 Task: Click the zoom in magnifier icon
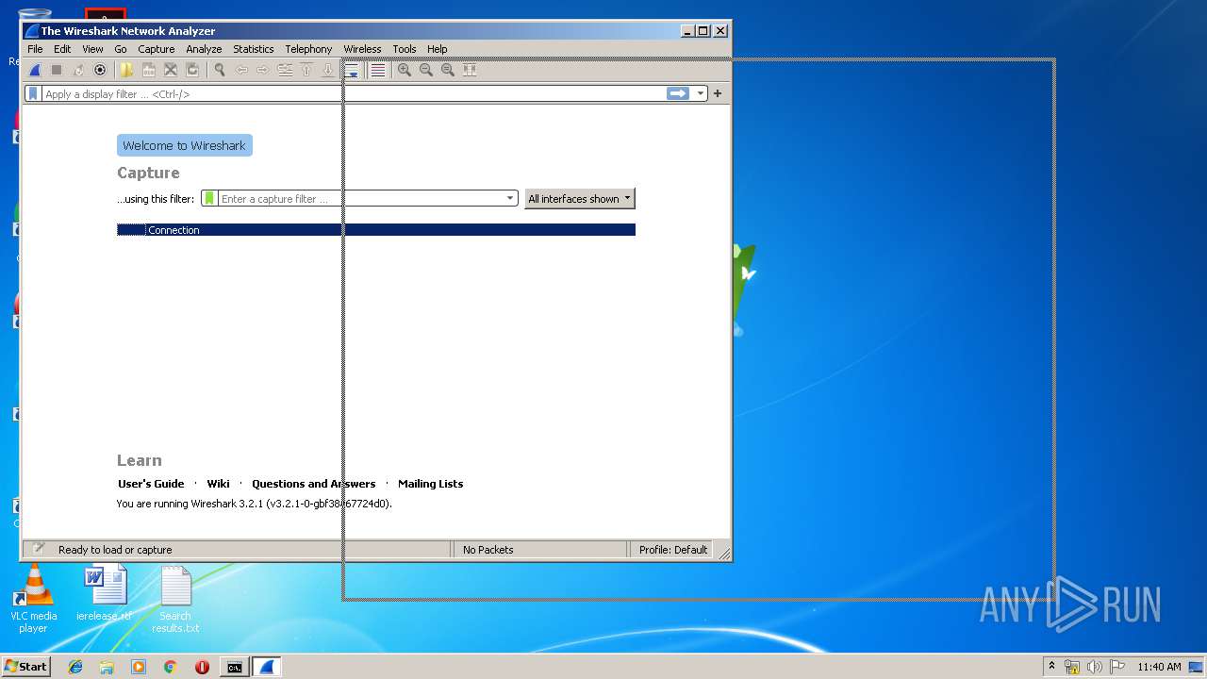point(405,70)
